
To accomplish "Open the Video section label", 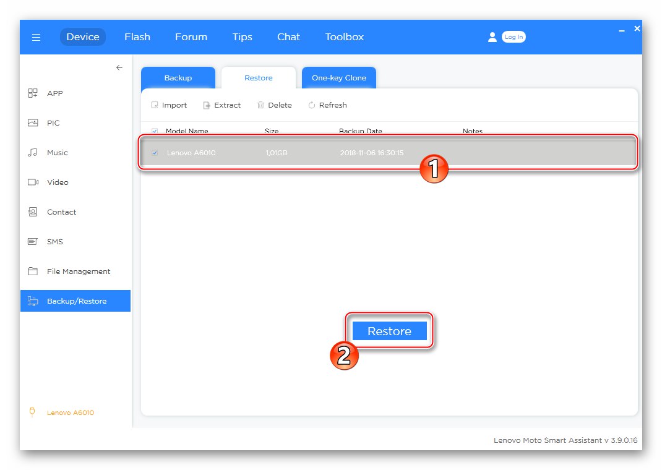I will pos(58,182).
